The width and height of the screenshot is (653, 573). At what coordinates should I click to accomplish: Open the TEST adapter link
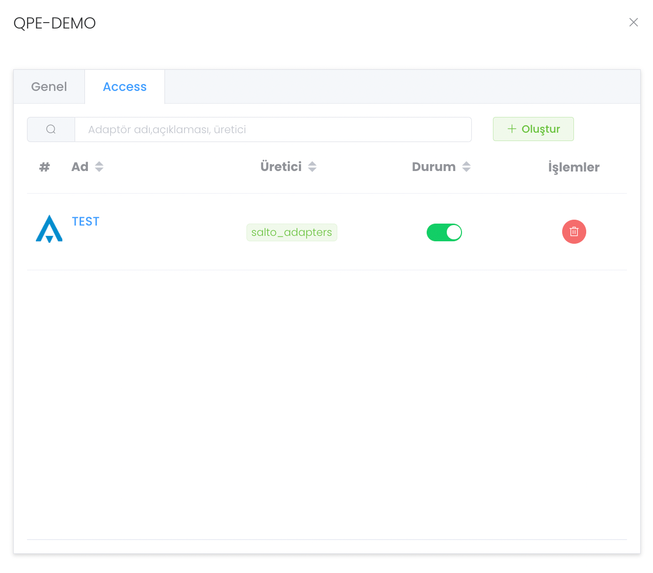[x=85, y=222]
